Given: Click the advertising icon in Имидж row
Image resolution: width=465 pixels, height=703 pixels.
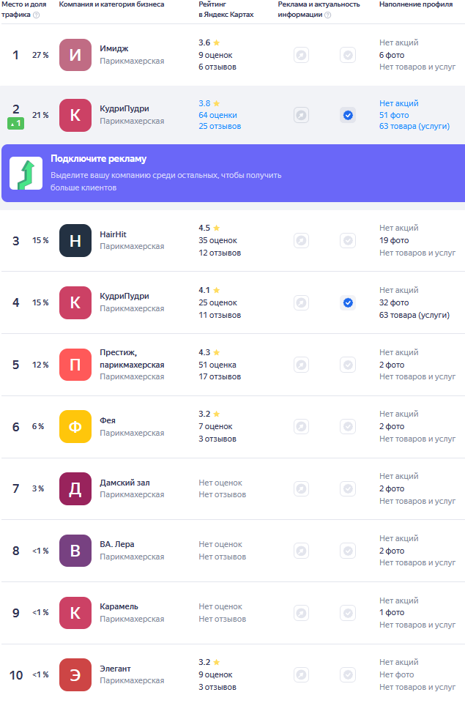Looking at the screenshot, I should pyautogui.click(x=301, y=55).
